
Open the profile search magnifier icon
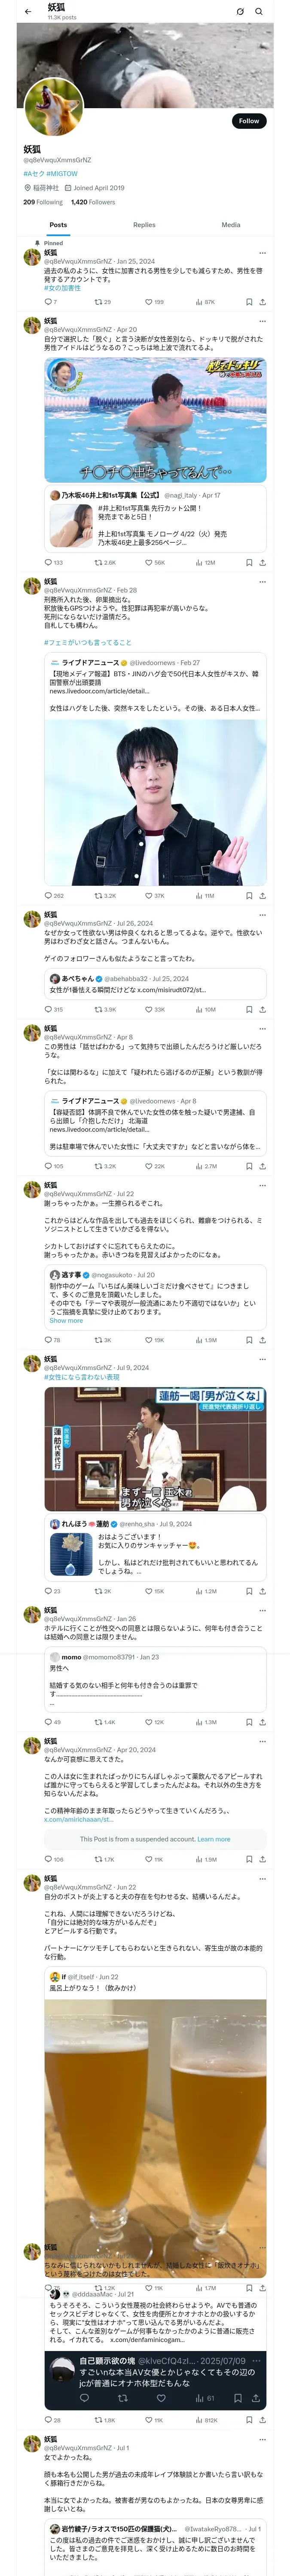[x=259, y=12]
